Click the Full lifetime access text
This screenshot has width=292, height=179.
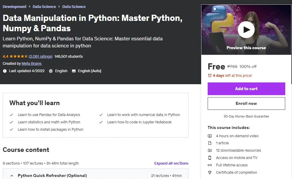(232, 165)
